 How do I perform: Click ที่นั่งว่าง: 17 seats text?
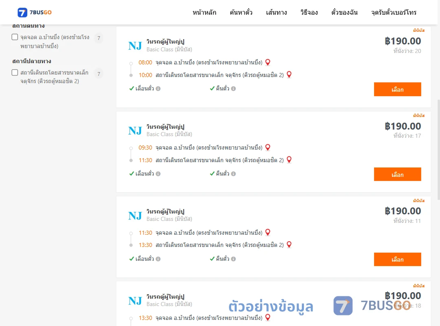[x=407, y=136]
